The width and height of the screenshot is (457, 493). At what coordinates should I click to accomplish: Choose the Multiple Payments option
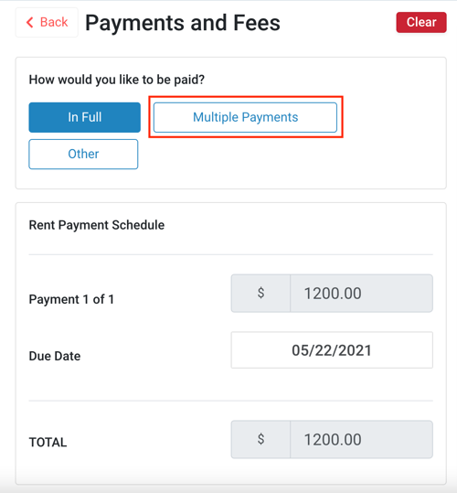[x=245, y=117]
